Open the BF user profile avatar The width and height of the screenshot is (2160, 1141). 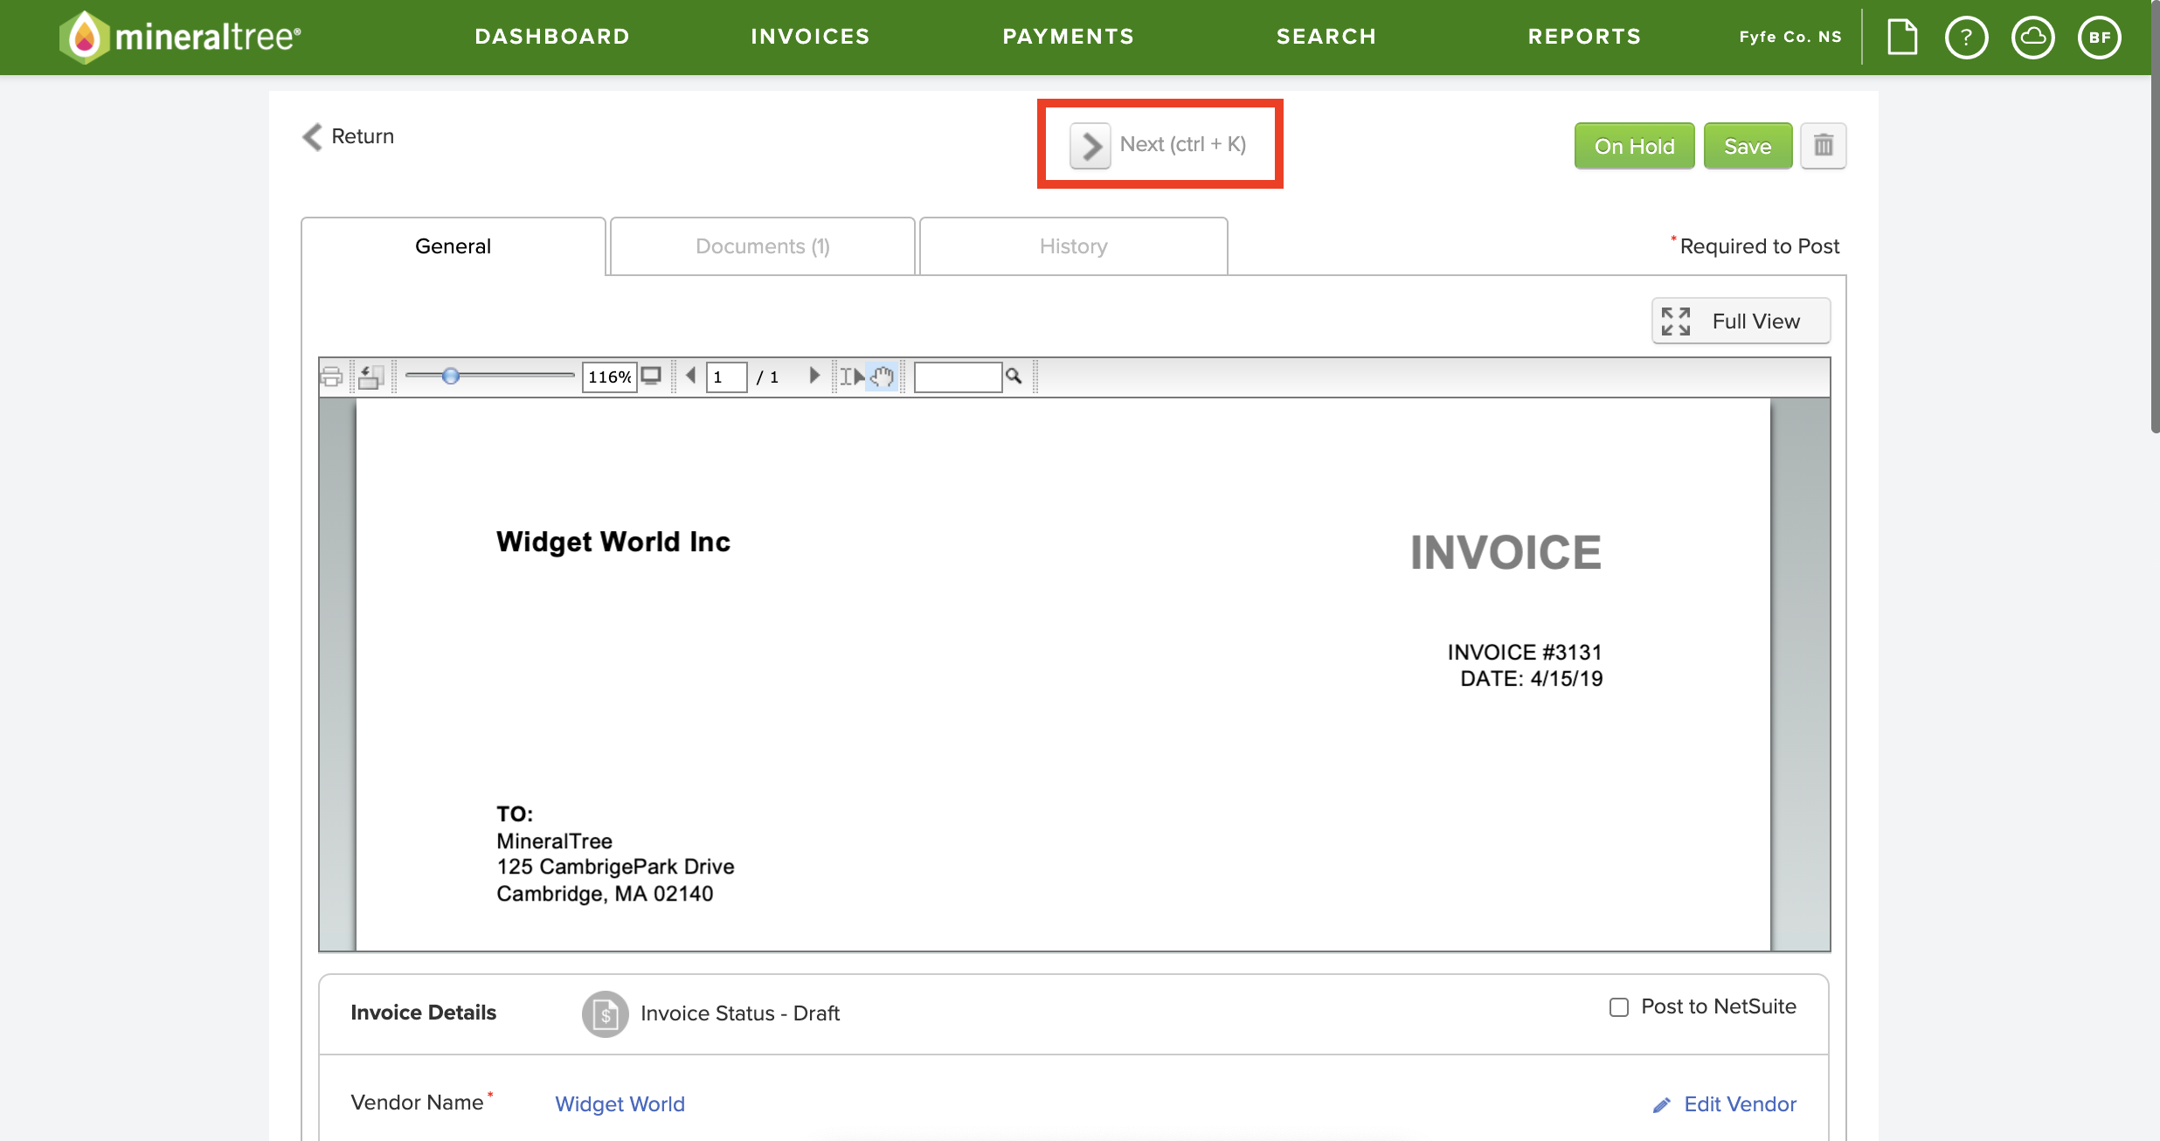pyautogui.click(x=2099, y=38)
